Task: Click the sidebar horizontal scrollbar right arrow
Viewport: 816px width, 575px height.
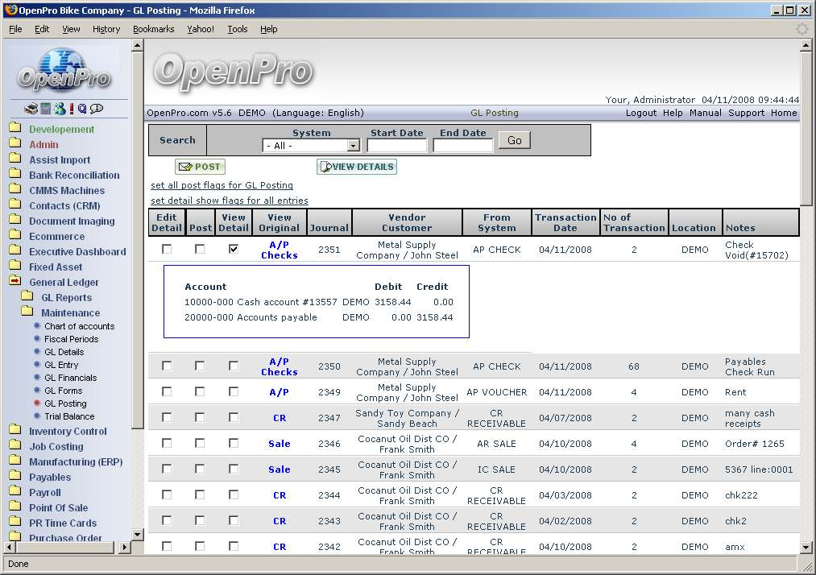Action: coord(124,548)
